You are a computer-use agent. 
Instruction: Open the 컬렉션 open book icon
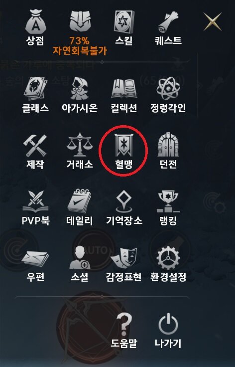pos(124,88)
